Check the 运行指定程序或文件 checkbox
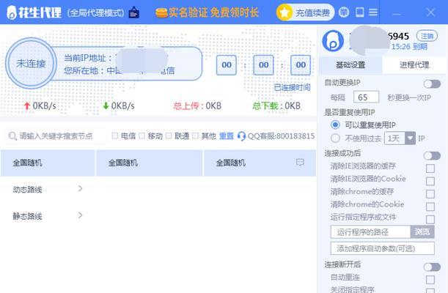 tap(430, 220)
